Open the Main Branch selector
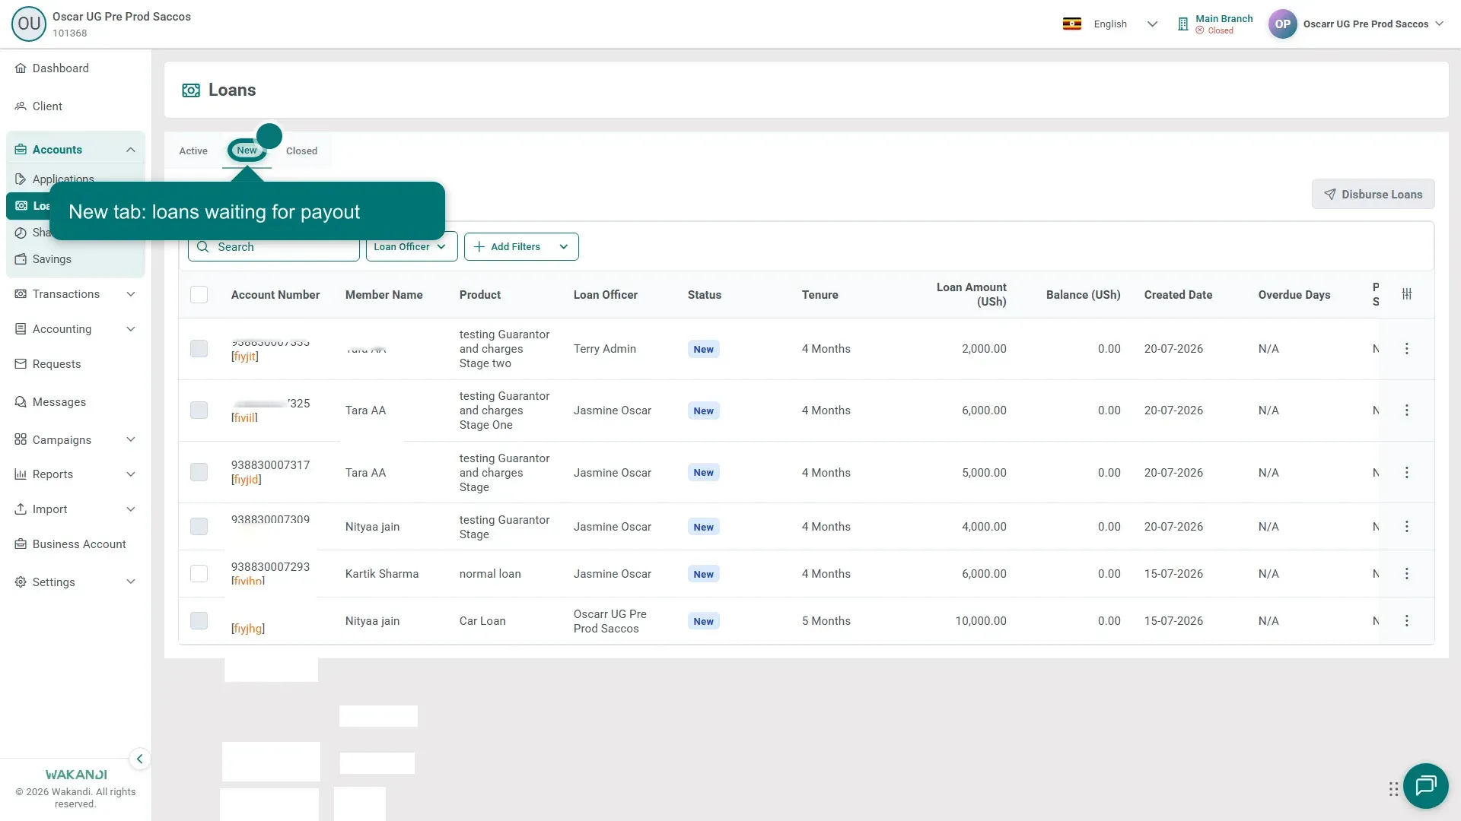Viewport: 1461px width, 821px height. tap(1215, 24)
